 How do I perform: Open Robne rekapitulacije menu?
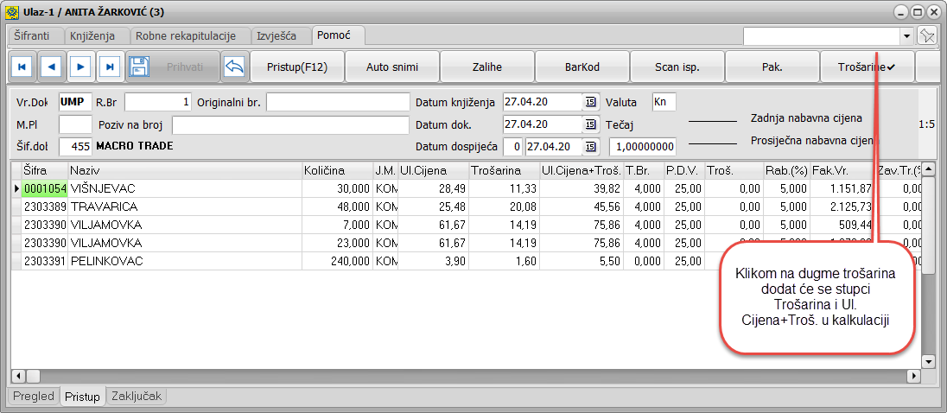pyautogui.click(x=190, y=35)
